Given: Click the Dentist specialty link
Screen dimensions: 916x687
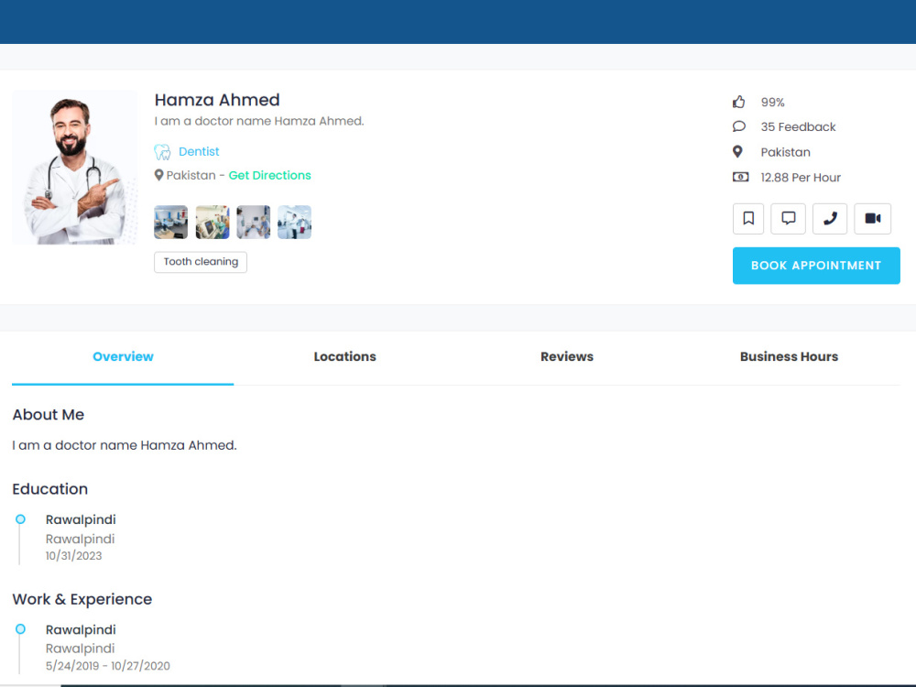Looking at the screenshot, I should [199, 152].
